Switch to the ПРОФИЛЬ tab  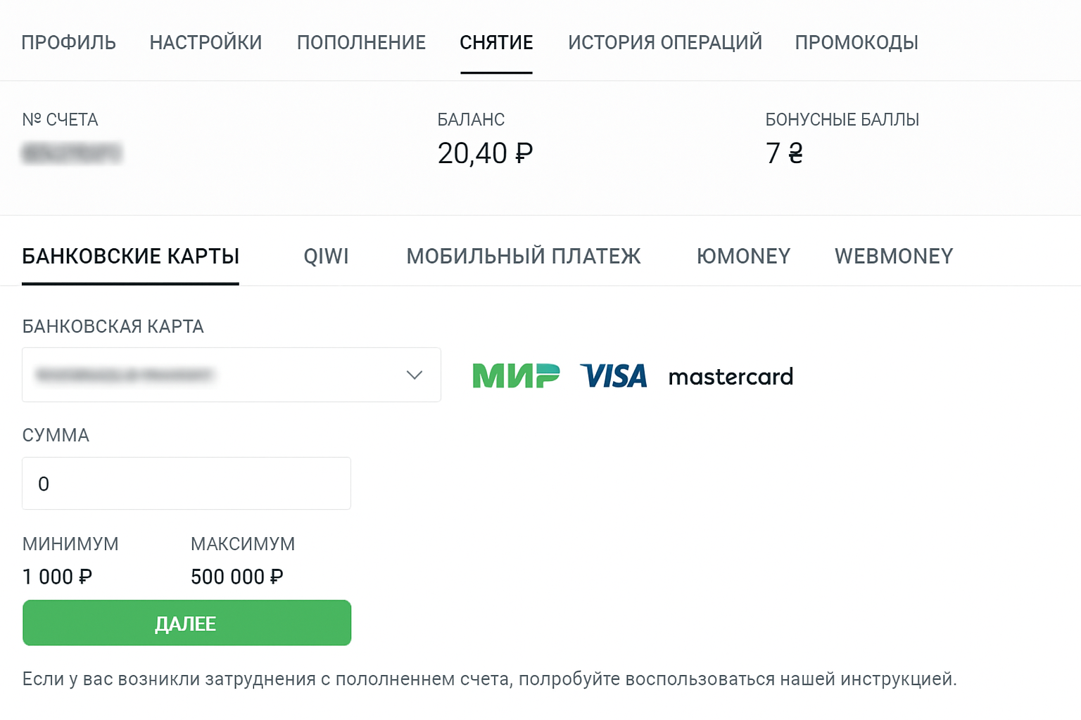click(x=68, y=42)
